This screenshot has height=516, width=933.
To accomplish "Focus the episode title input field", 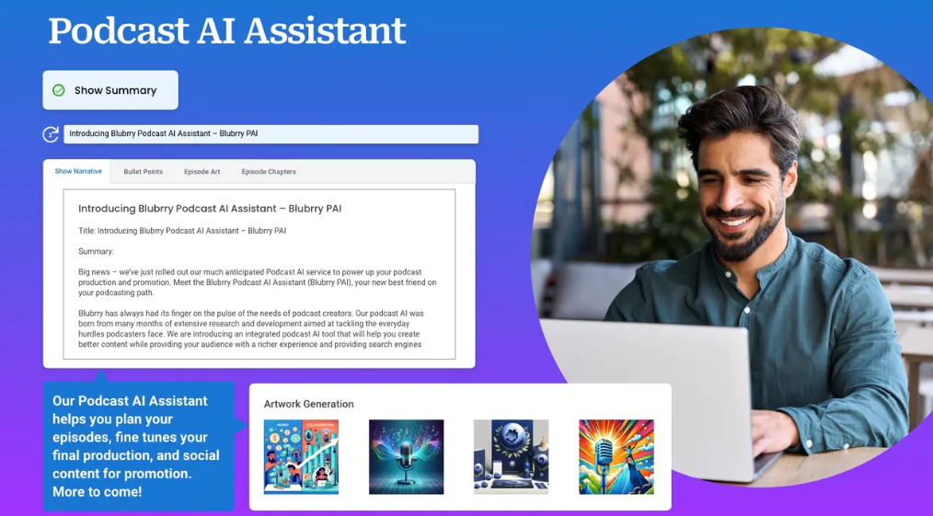I will tap(271, 133).
